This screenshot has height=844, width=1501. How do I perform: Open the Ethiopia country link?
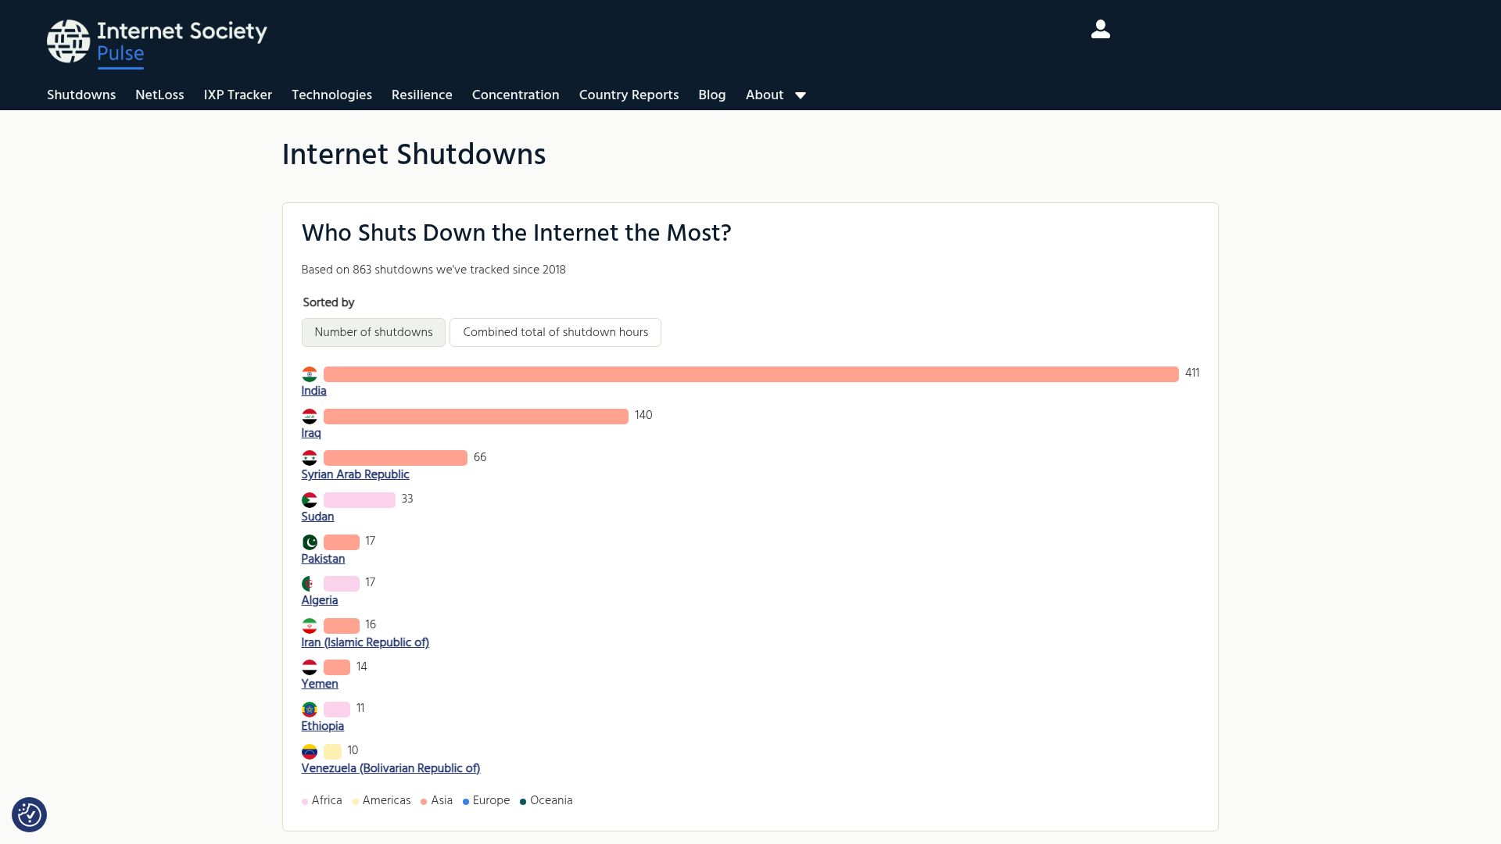pyautogui.click(x=323, y=726)
